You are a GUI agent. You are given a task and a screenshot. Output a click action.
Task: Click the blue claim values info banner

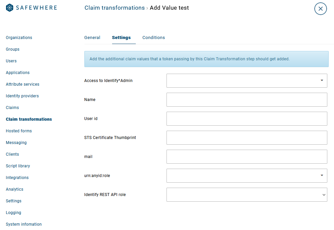tap(206, 59)
